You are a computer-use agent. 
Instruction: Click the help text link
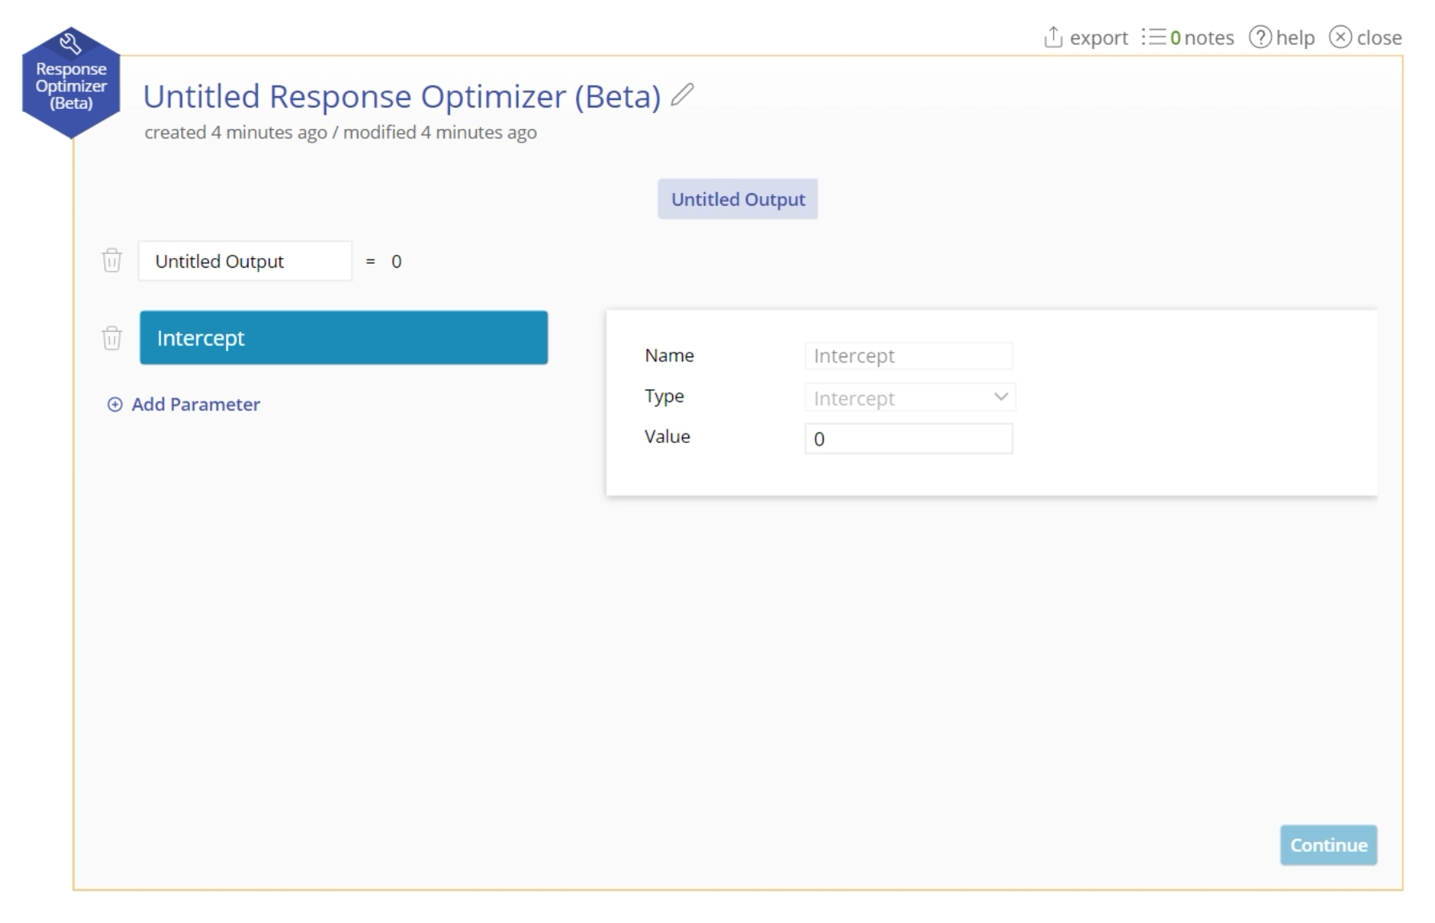tap(1295, 38)
